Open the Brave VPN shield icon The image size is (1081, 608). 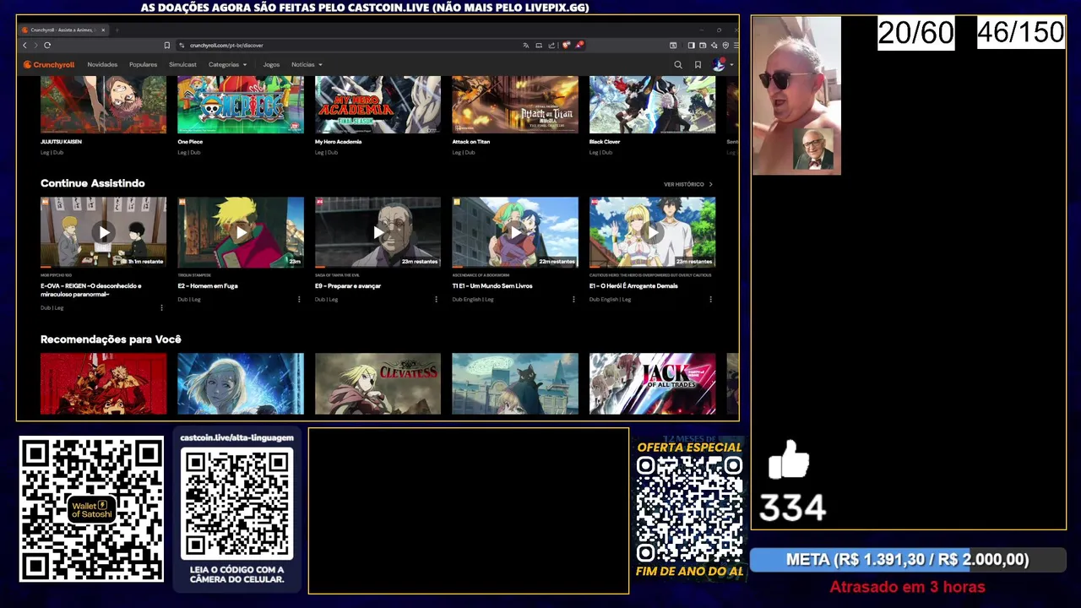(x=725, y=45)
